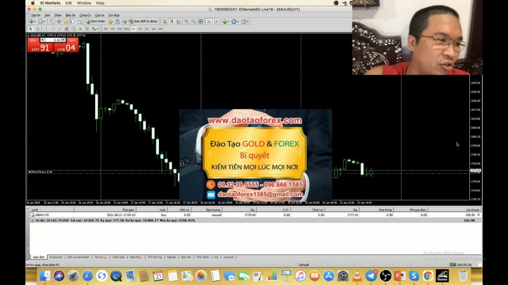Open Google Chrome from the dock
This screenshot has width=508, height=285.
(x=428, y=276)
